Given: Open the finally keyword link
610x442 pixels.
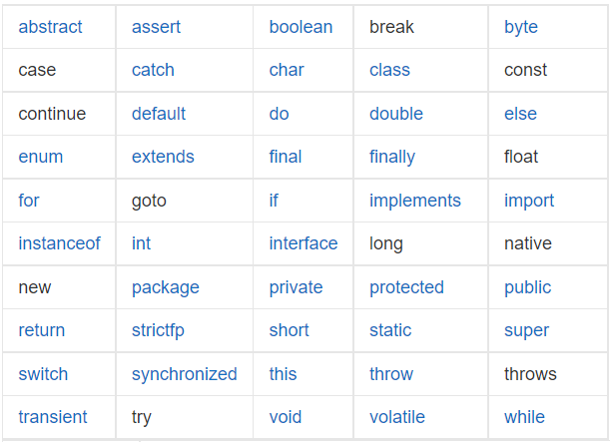Looking at the screenshot, I should (x=392, y=159).
